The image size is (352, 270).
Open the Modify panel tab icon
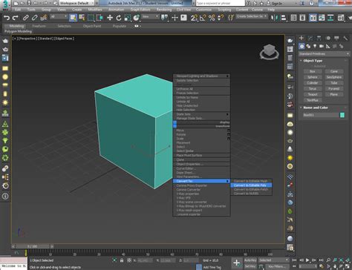click(310, 38)
